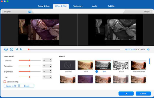Mute the preview volume speaker icon
154x98 pixels.
tap(148, 50)
